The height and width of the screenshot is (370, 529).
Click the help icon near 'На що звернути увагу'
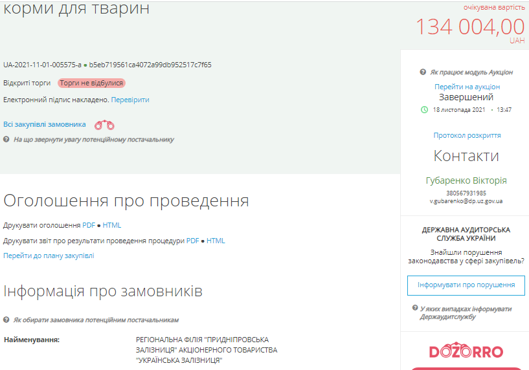(6, 139)
